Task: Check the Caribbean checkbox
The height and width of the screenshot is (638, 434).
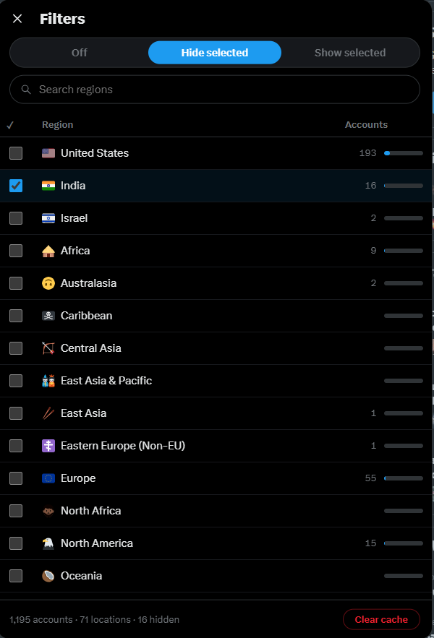Action: 16,316
